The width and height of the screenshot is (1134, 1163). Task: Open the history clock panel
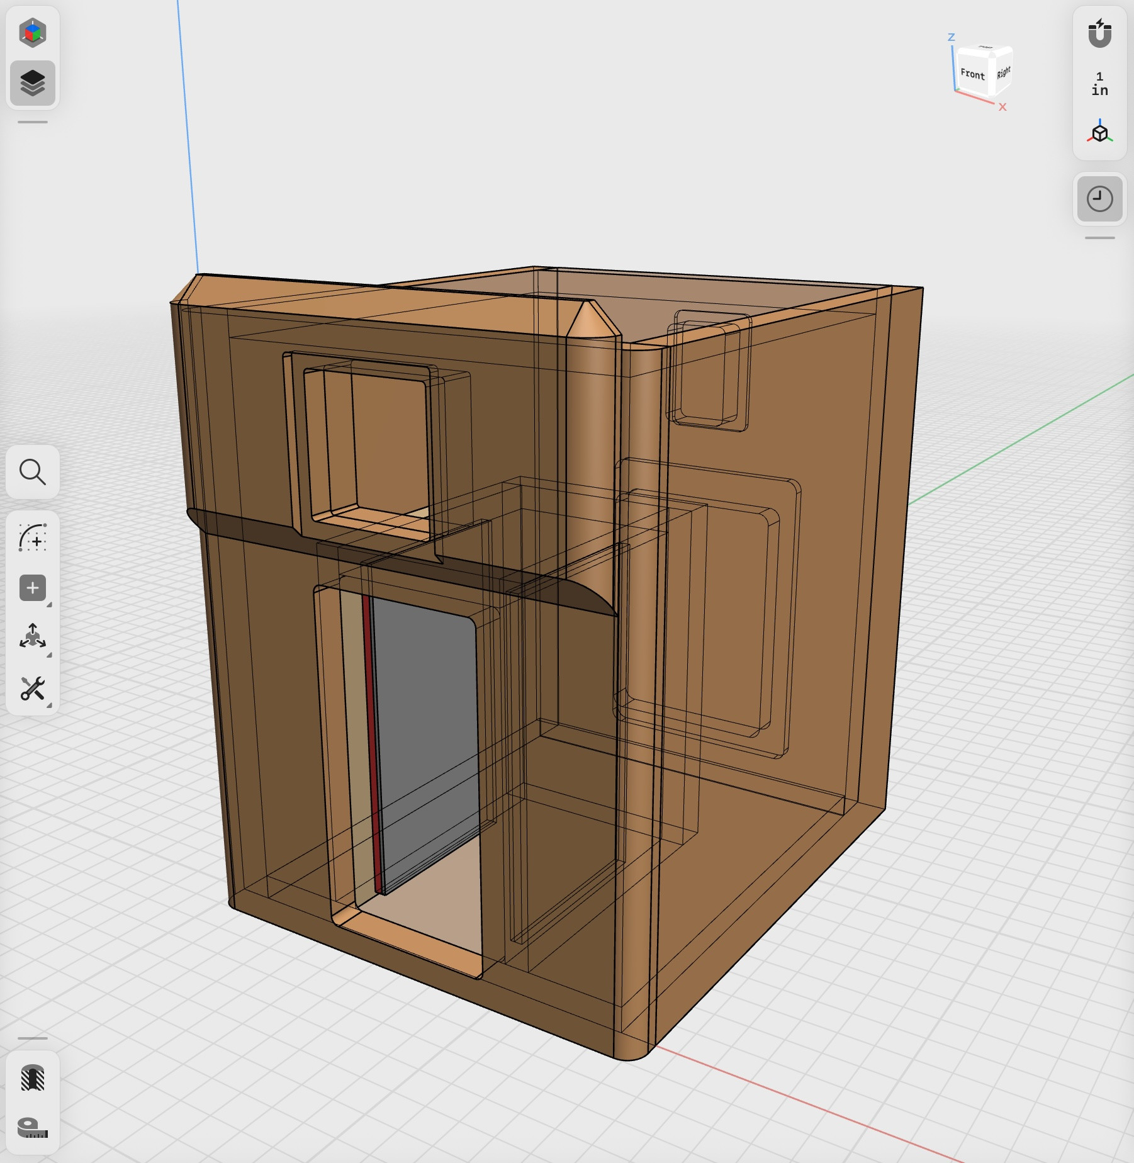[x=1100, y=199]
